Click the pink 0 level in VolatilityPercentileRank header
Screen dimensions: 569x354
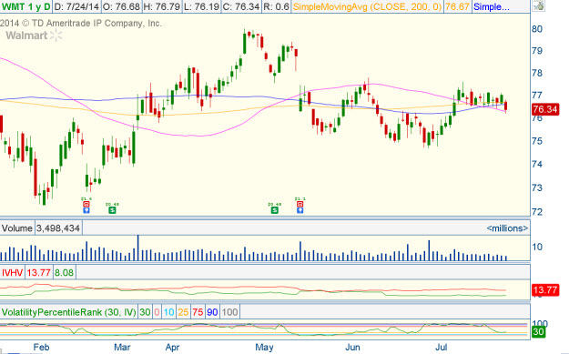point(157,312)
